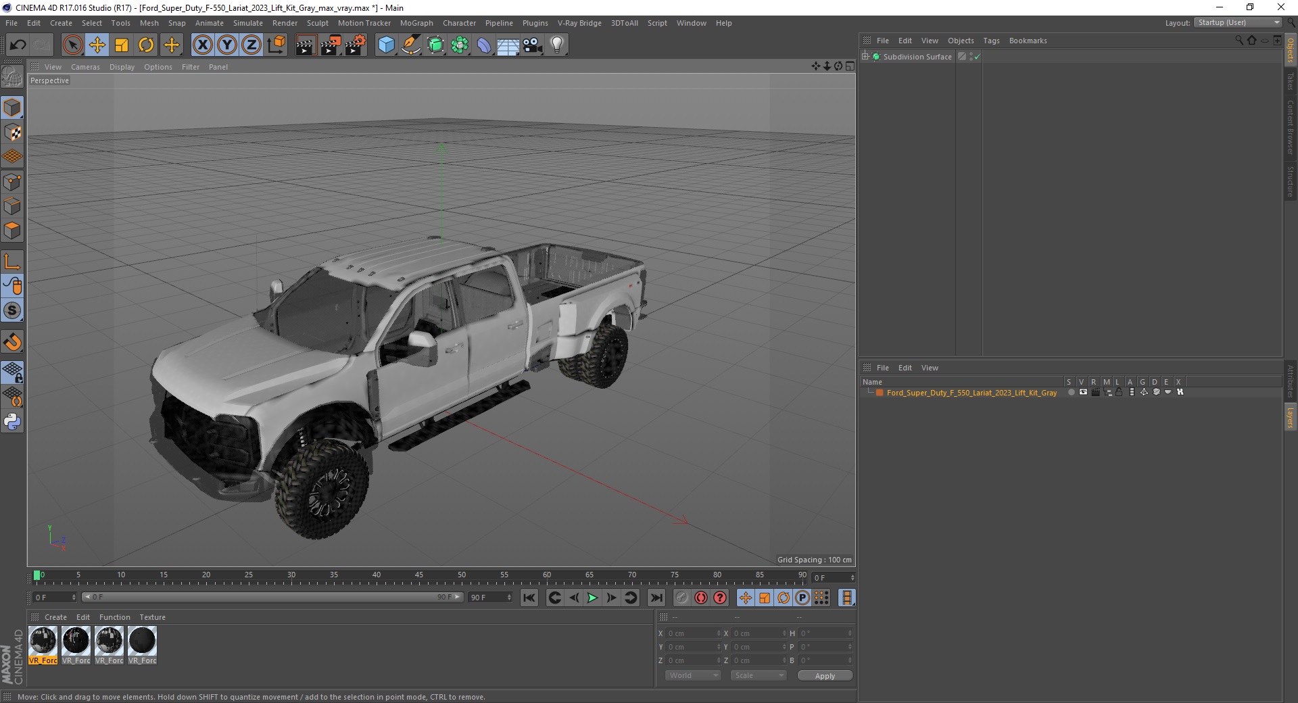Switch to Polygons mode
Viewport: 1298px width, 703px height.
tap(12, 231)
